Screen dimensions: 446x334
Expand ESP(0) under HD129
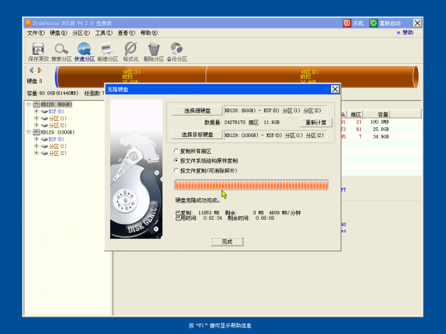pyautogui.click(x=36, y=139)
